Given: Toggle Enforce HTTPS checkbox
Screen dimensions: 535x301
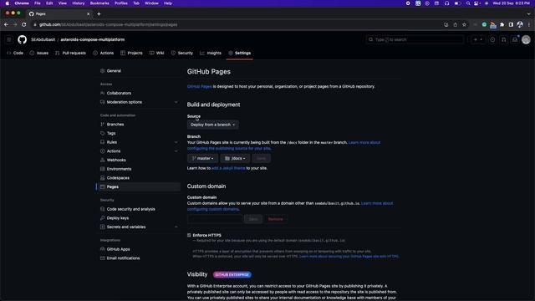Looking at the screenshot, I should click(189, 235).
